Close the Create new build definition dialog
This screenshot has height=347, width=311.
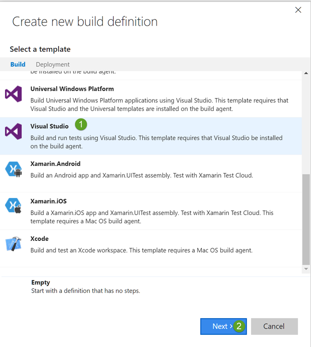(298, 10)
